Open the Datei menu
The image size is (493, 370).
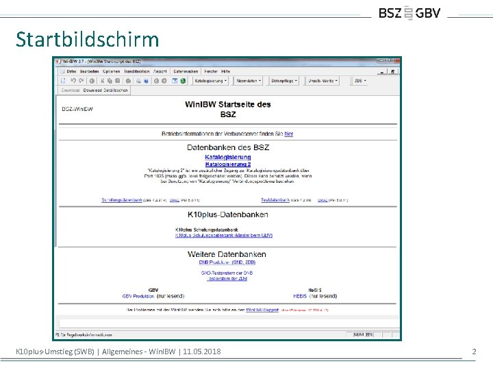[x=71, y=71]
